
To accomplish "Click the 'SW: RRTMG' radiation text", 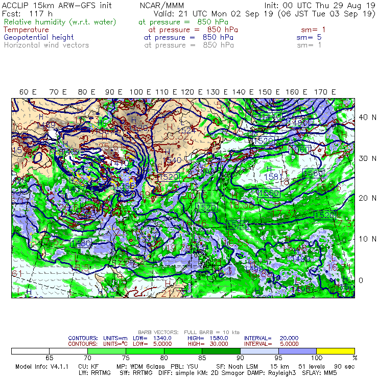I will tap(136, 373).
